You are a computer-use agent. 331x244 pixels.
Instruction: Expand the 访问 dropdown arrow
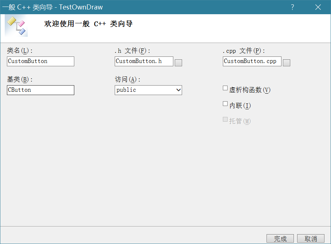point(178,90)
